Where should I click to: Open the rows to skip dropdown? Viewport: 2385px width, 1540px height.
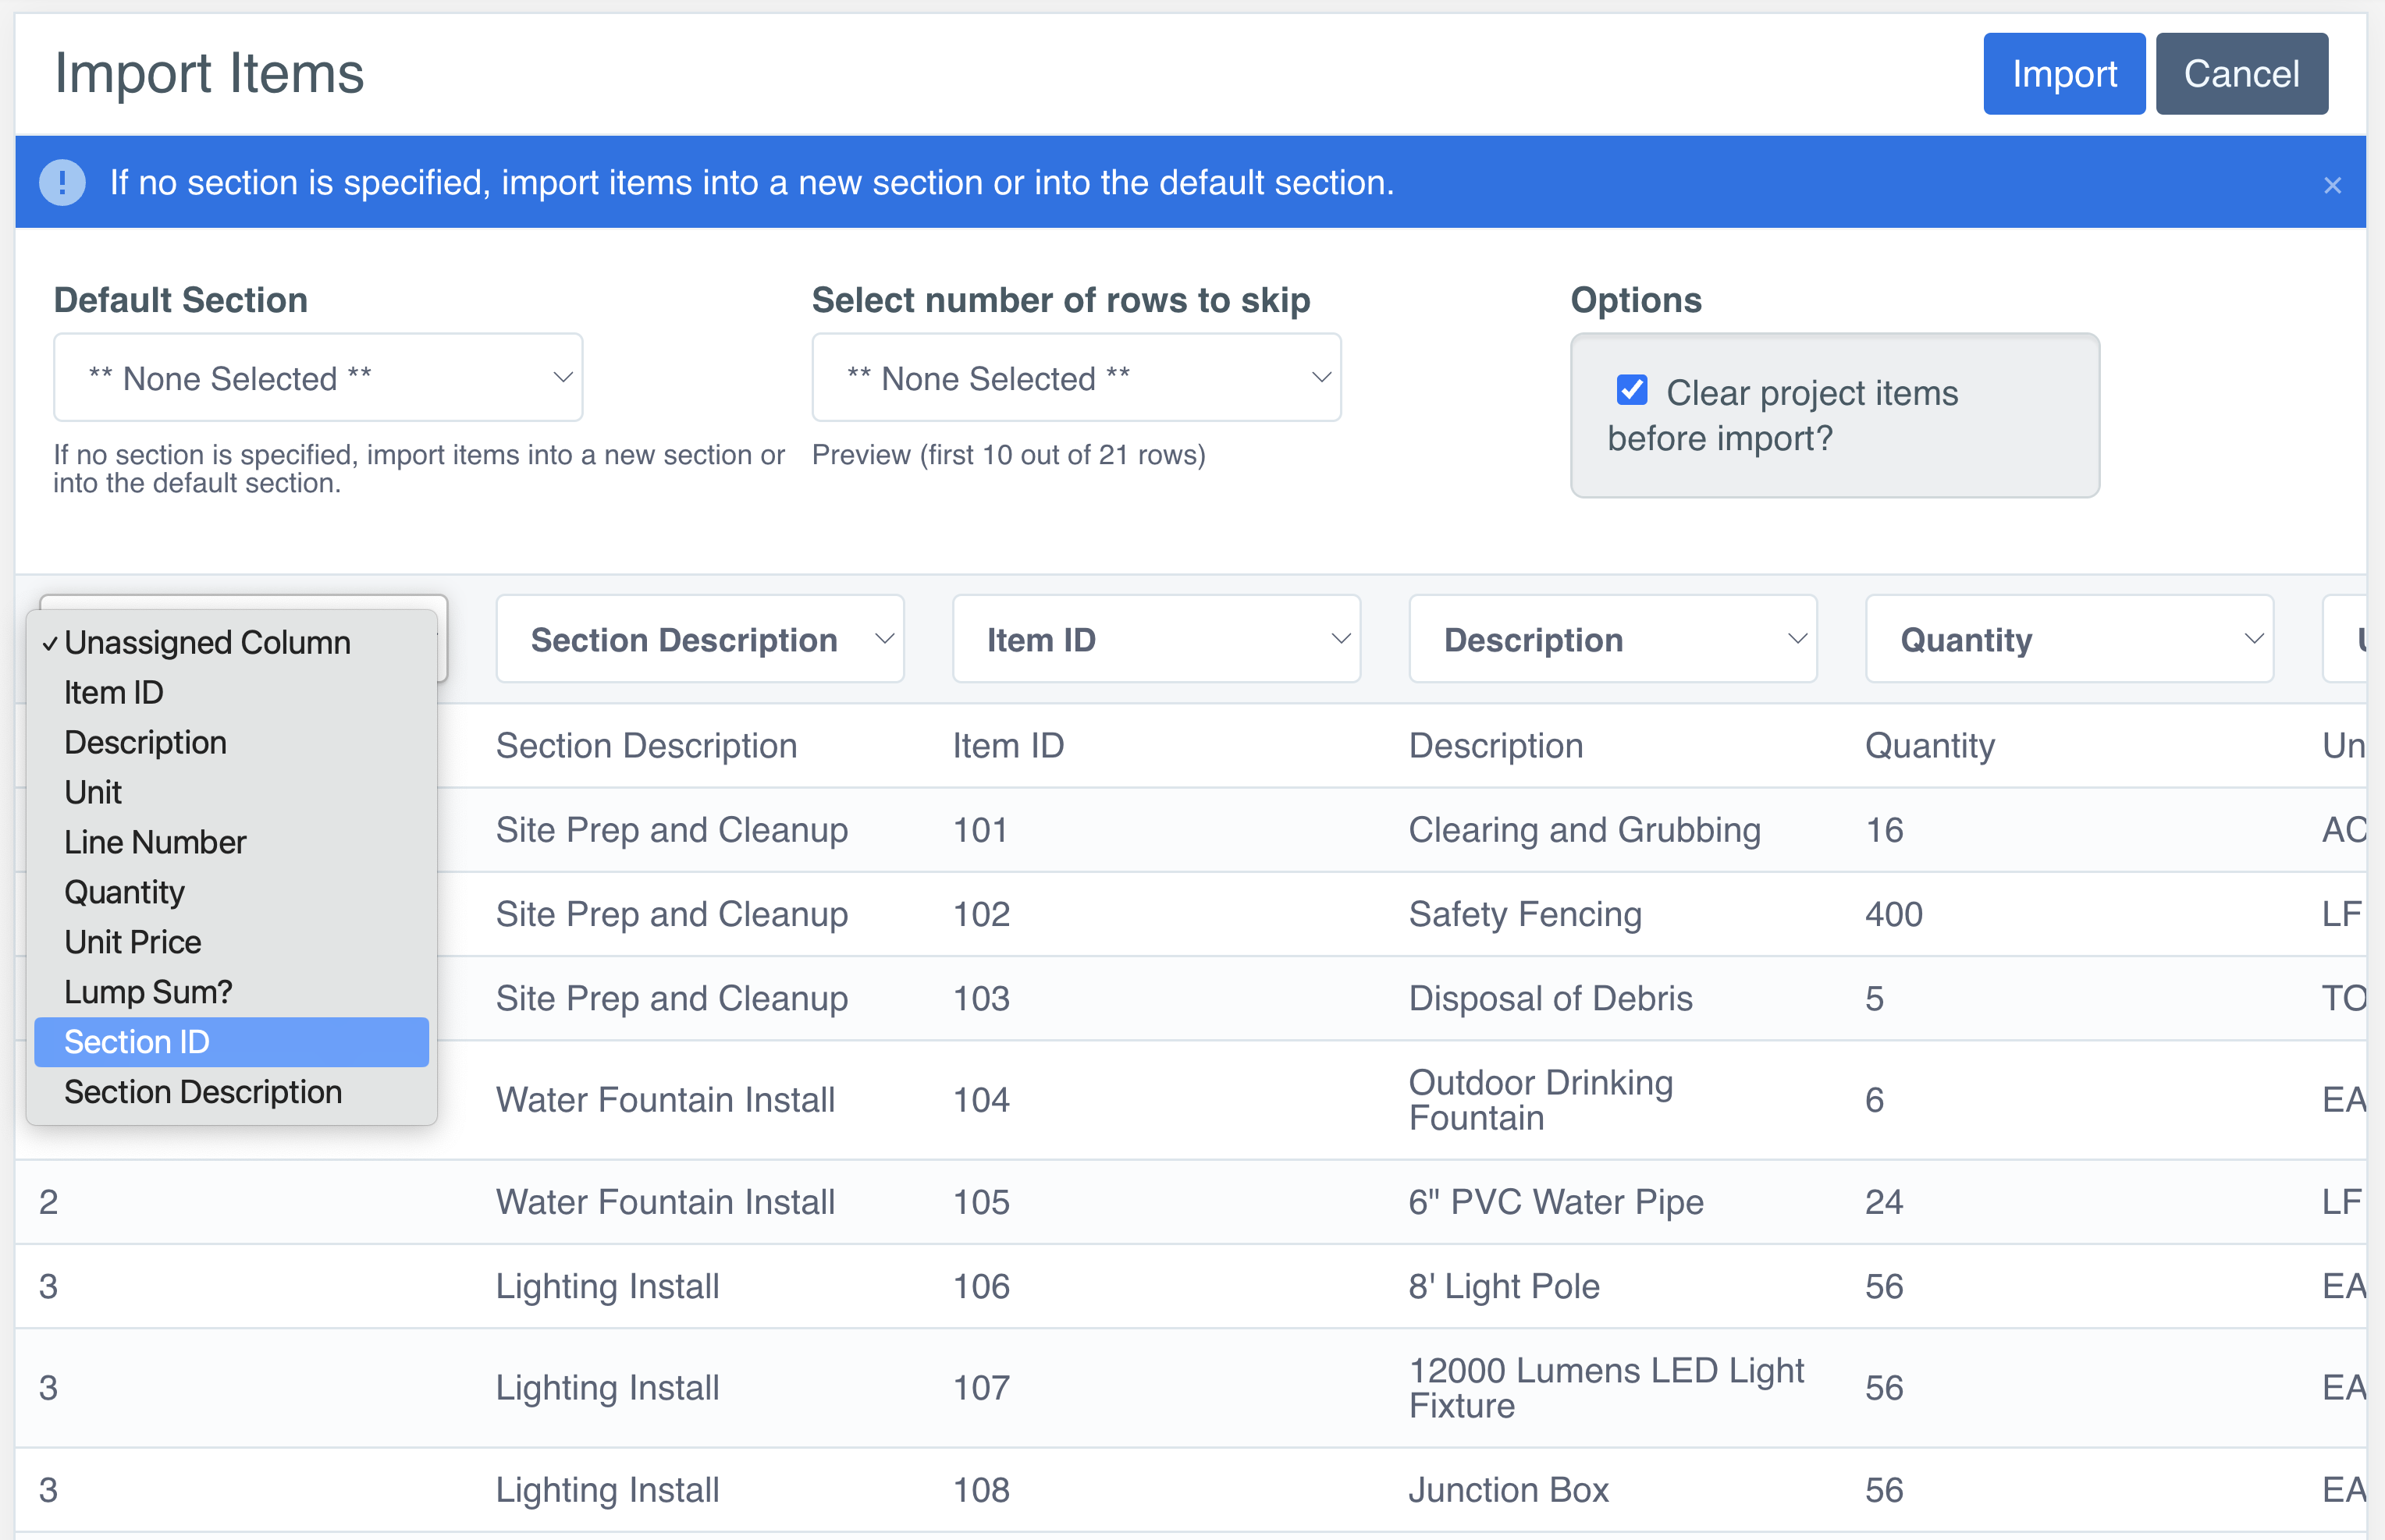click(1075, 378)
